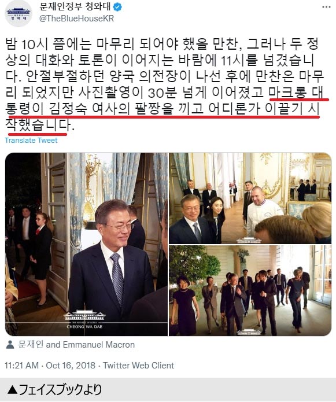The height and width of the screenshot is (402, 336).
Task: Click the tagged people person icon
Action: [10, 345]
